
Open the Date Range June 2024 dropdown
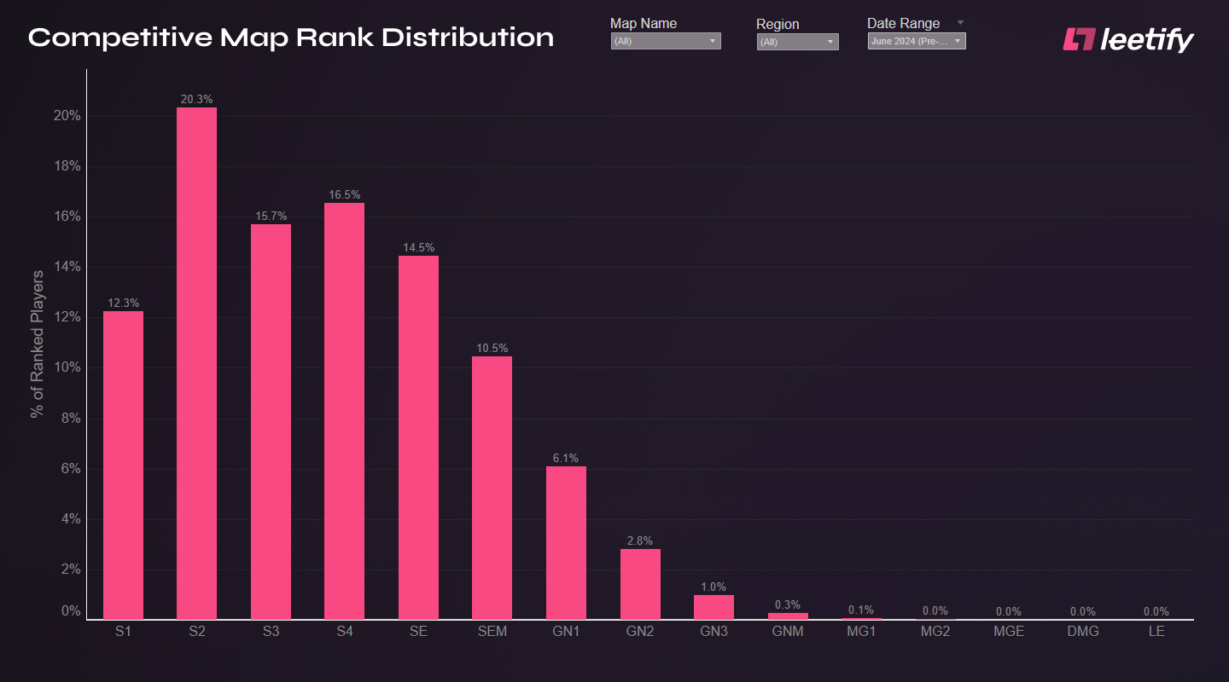[917, 41]
